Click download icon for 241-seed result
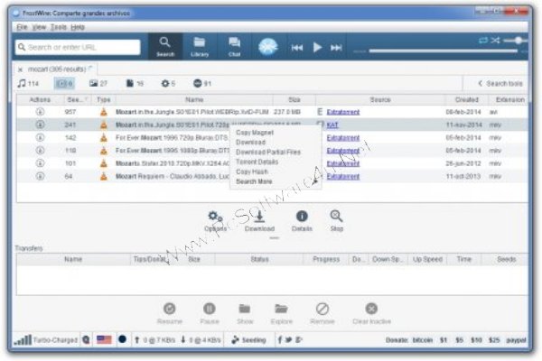The image size is (542, 361). pyautogui.click(x=40, y=125)
